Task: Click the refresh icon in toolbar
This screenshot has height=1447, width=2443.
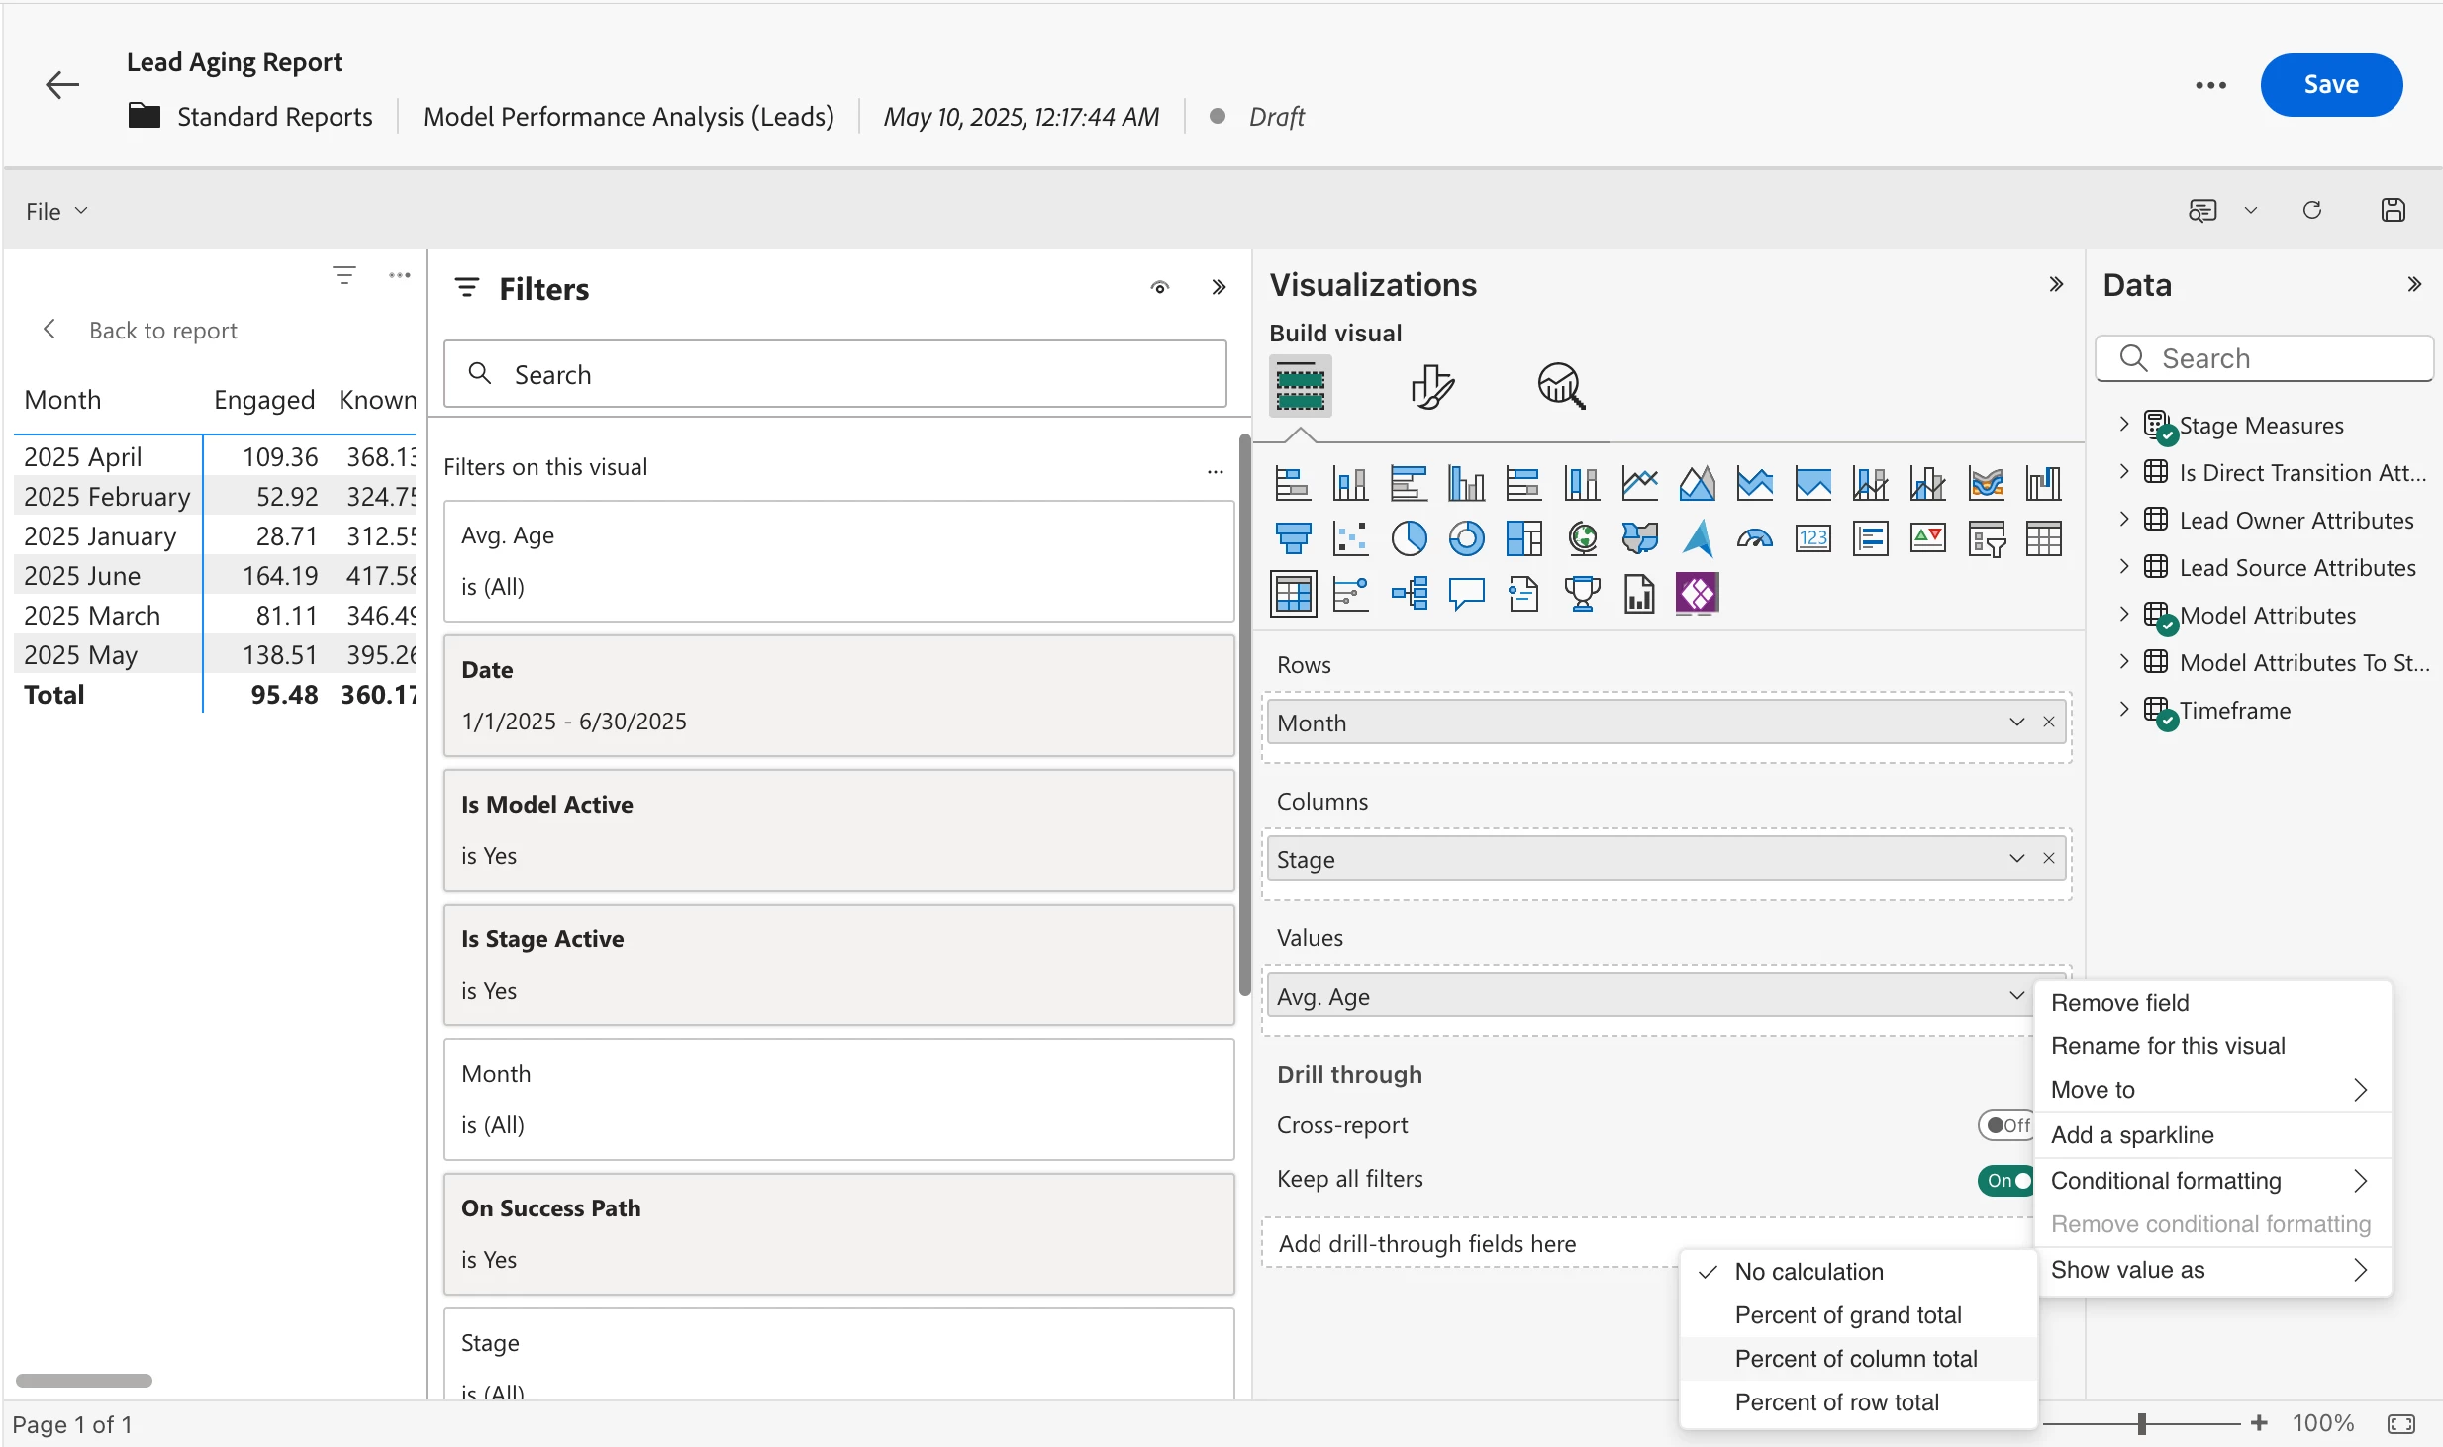Action: (x=2312, y=210)
